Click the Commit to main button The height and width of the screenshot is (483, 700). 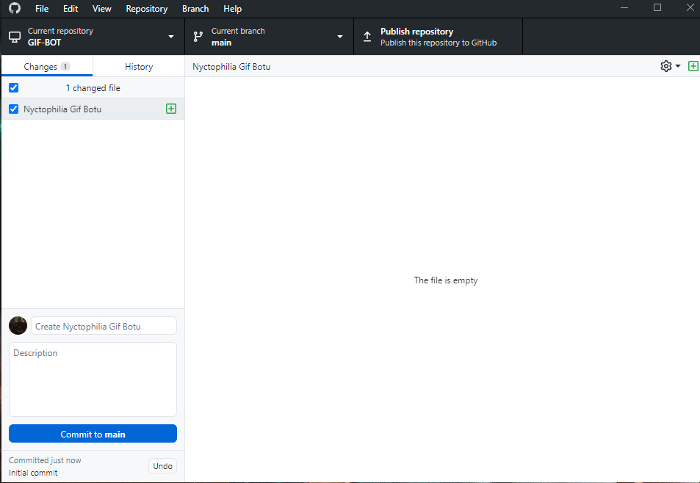(x=93, y=434)
